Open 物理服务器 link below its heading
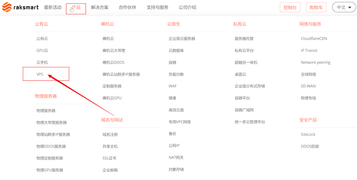This screenshot has width=357, height=180. click(46, 111)
